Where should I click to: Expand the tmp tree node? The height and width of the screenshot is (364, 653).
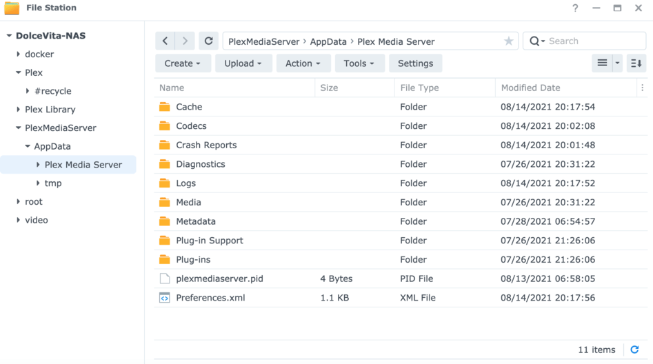click(38, 183)
